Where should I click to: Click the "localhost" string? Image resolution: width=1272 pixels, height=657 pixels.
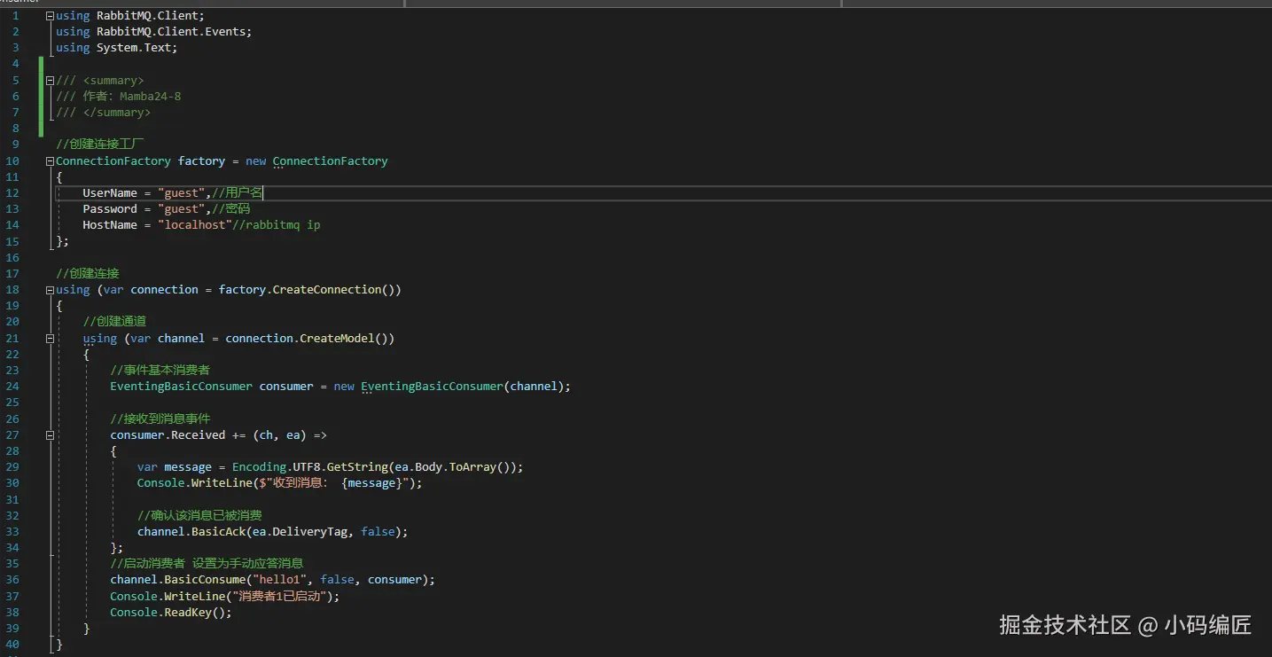click(195, 224)
